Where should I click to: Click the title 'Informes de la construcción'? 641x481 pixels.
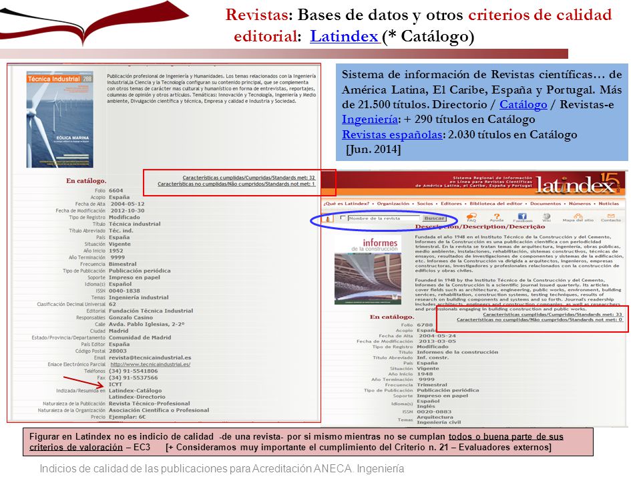tap(457, 352)
